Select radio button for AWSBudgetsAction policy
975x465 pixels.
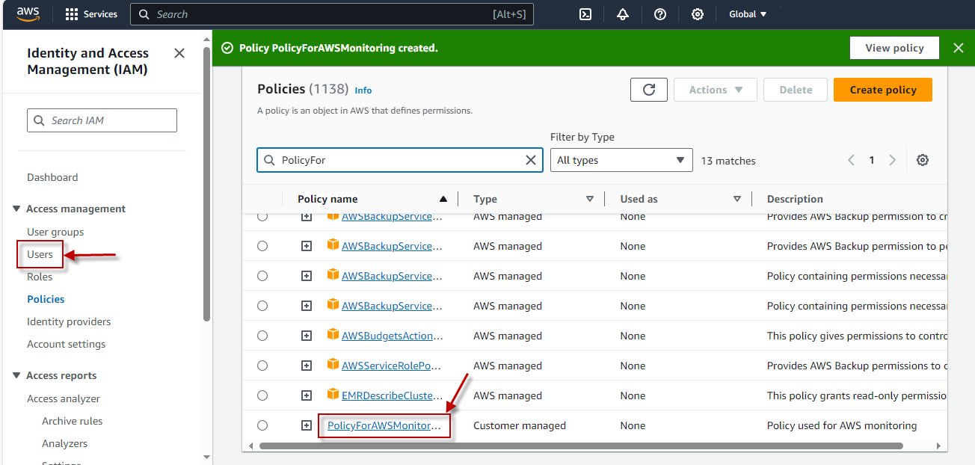pos(262,336)
